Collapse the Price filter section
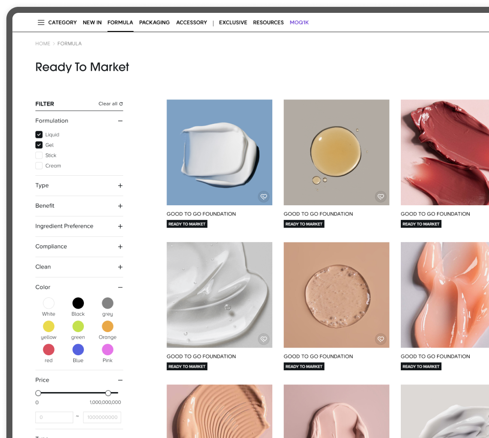This screenshot has width=489, height=438. pyautogui.click(x=120, y=380)
